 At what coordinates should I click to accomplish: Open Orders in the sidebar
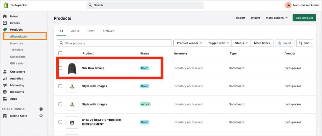click(15, 23)
